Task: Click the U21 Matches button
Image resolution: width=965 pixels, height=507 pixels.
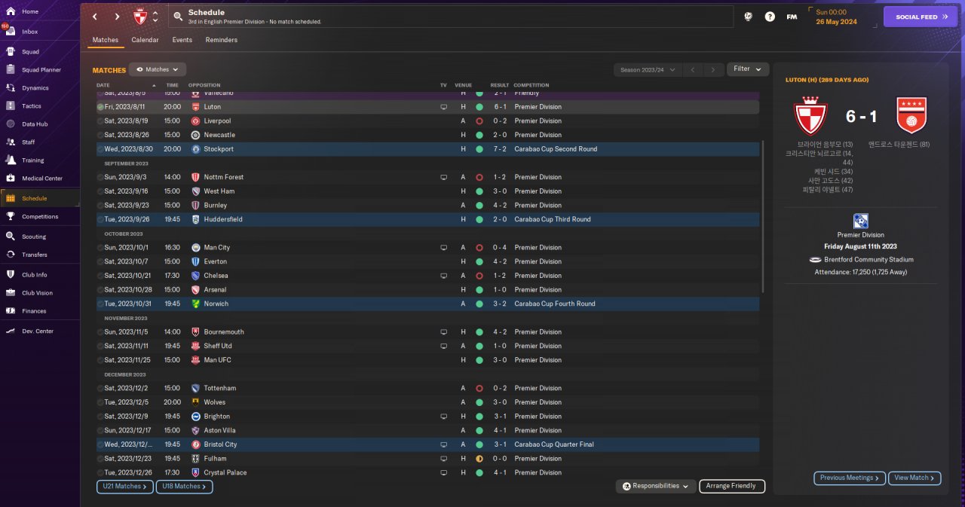Action: pos(125,487)
